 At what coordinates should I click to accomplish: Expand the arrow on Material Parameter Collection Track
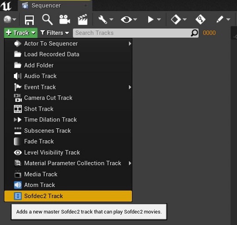(130, 163)
